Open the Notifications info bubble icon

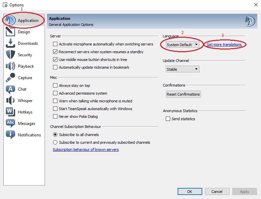click(x=10, y=135)
